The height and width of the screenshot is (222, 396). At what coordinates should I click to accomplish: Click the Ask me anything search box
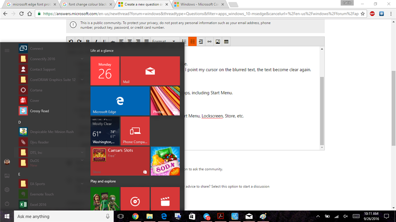click(63, 217)
